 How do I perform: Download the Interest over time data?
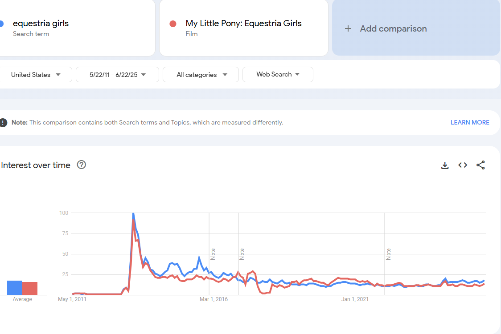[x=445, y=165]
